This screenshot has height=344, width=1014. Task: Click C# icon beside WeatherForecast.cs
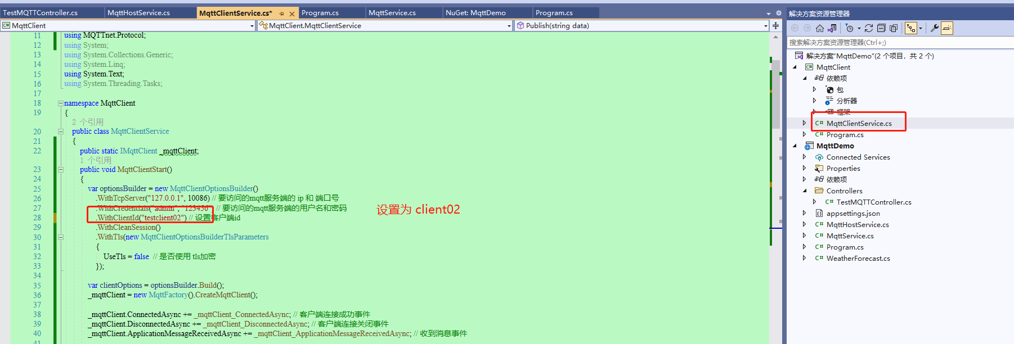click(x=819, y=258)
